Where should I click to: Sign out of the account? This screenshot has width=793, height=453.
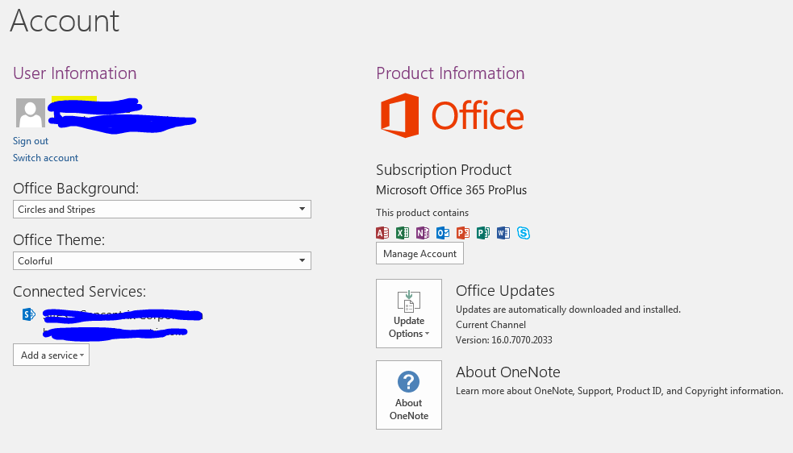[x=31, y=141]
